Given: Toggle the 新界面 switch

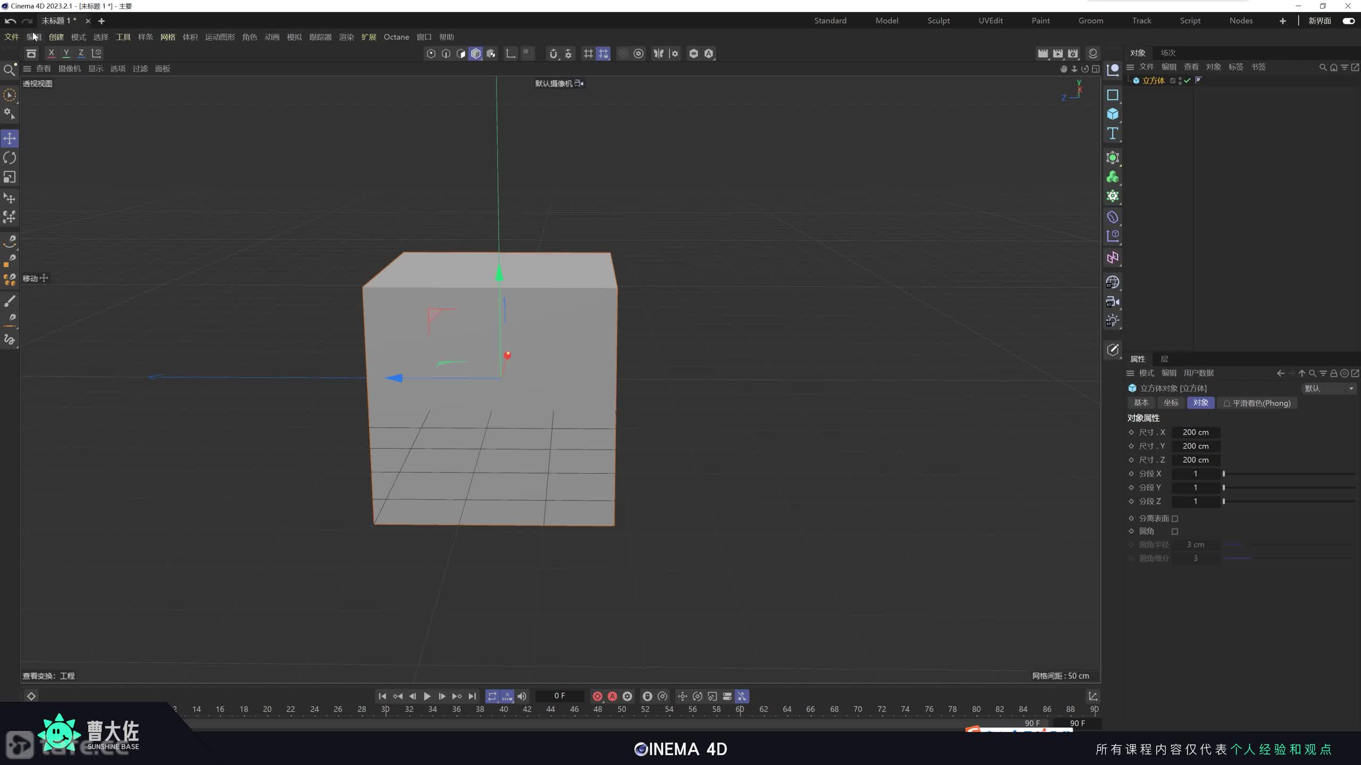Looking at the screenshot, I should pyautogui.click(x=1348, y=21).
